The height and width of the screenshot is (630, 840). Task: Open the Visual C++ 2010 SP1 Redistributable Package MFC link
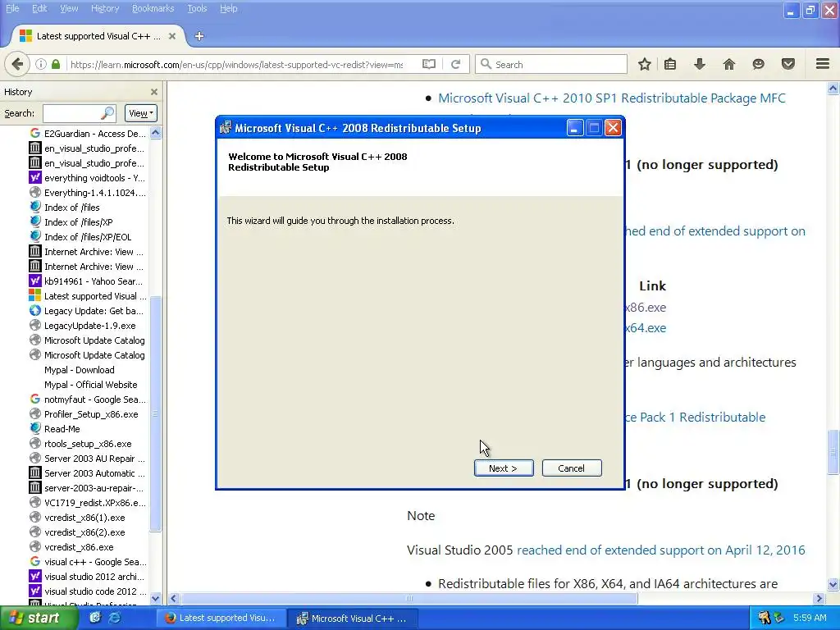[612, 98]
